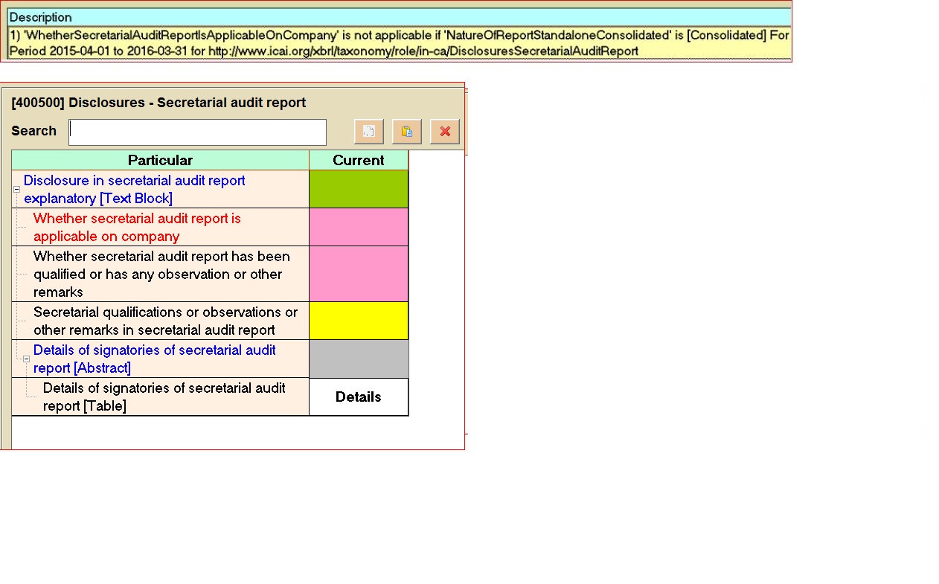Open Details for signatories table
The height and width of the screenshot is (584, 939).
358,397
